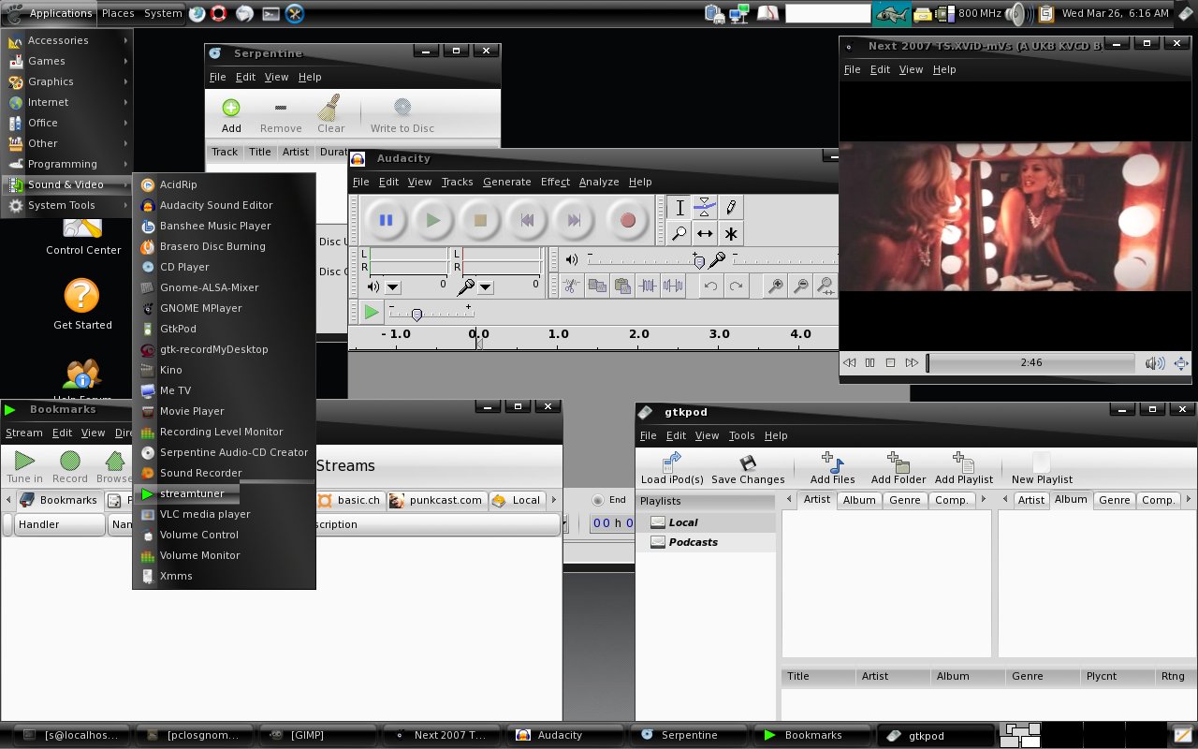The width and height of the screenshot is (1198, 749).
Task: Select Audacity's Time Shift tool
Action: coord(705,233)
